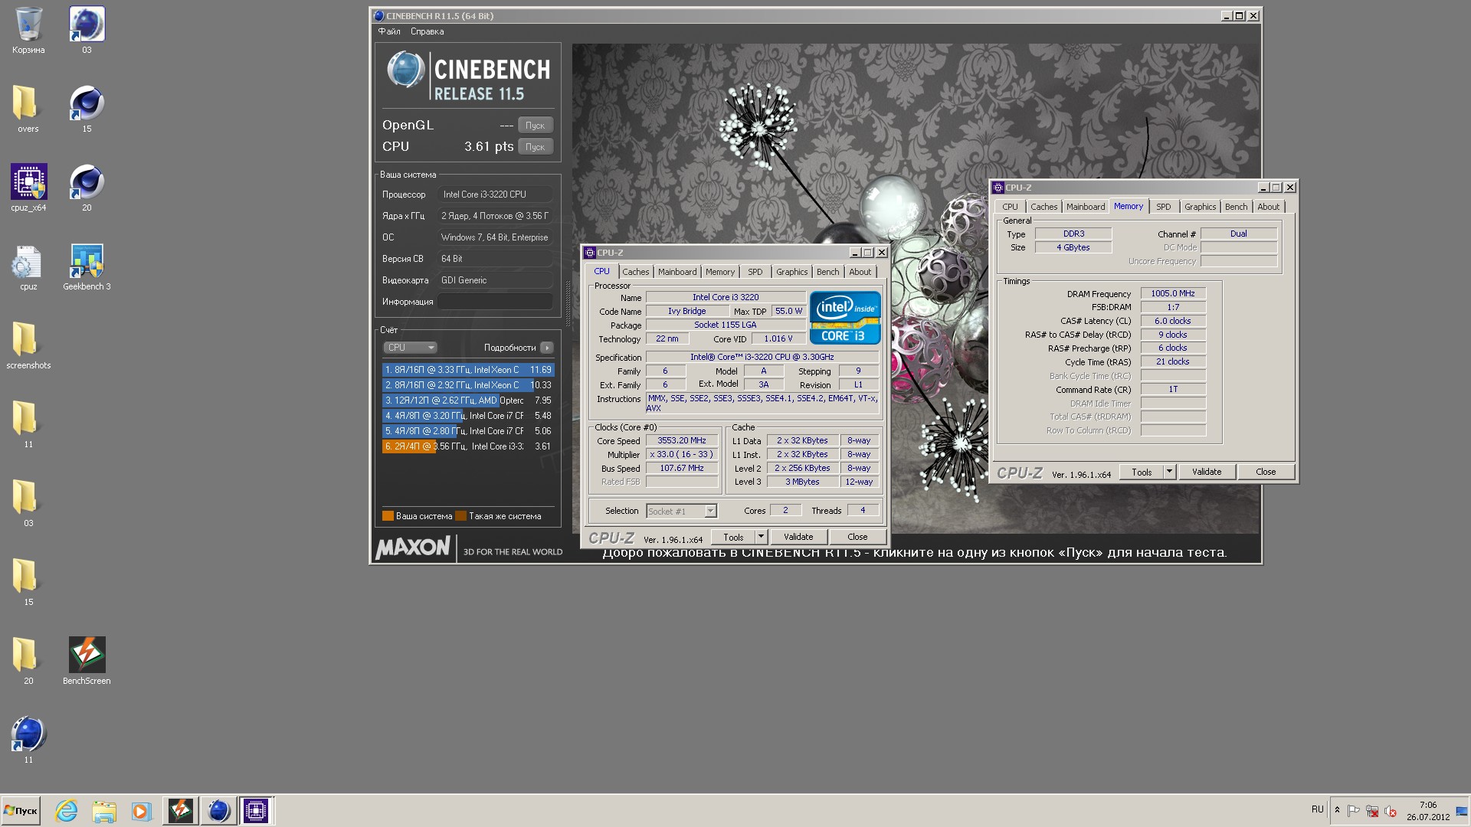This screenshot has height=827, width=1471.
Task: Click the Информация input field
Action: (x=495, y=302)
